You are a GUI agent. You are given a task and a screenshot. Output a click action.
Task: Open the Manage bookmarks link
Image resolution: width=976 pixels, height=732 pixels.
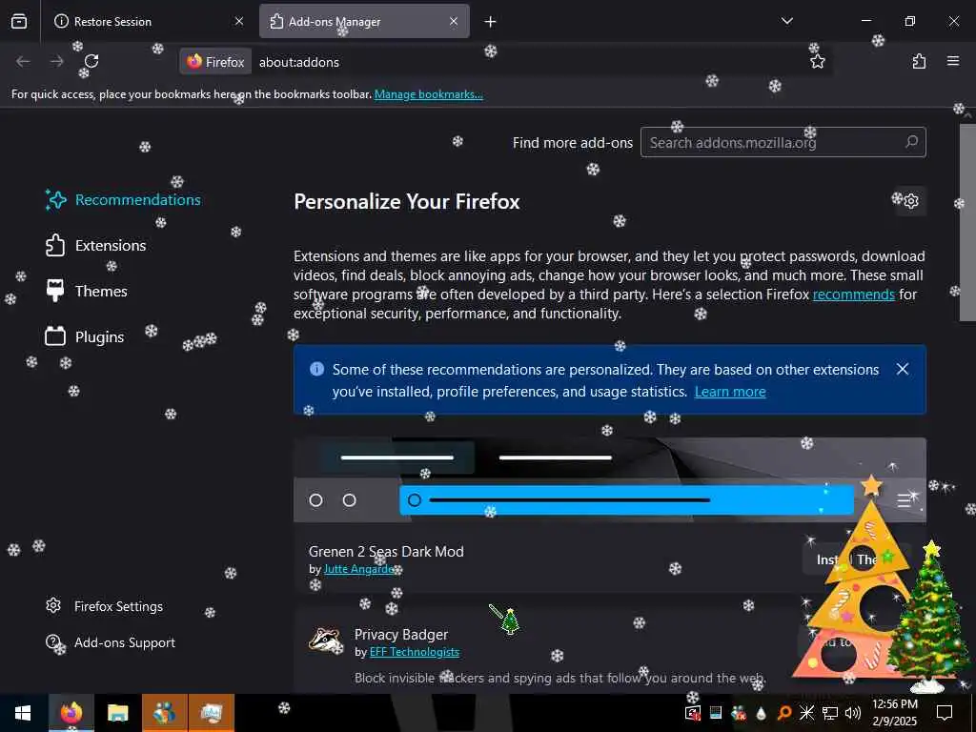click(x=428, y=94)
